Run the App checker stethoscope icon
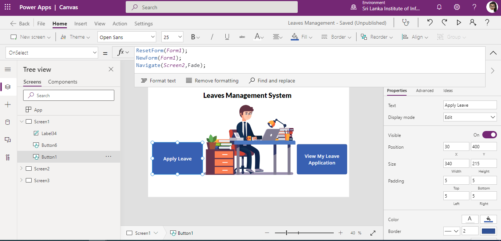 [406, 23]
